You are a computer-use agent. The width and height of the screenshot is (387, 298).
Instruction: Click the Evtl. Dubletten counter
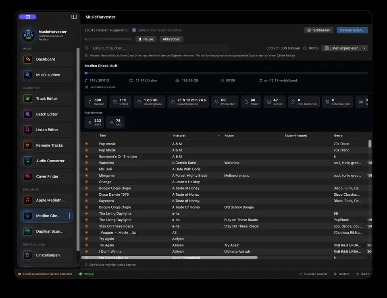(304, 101)
